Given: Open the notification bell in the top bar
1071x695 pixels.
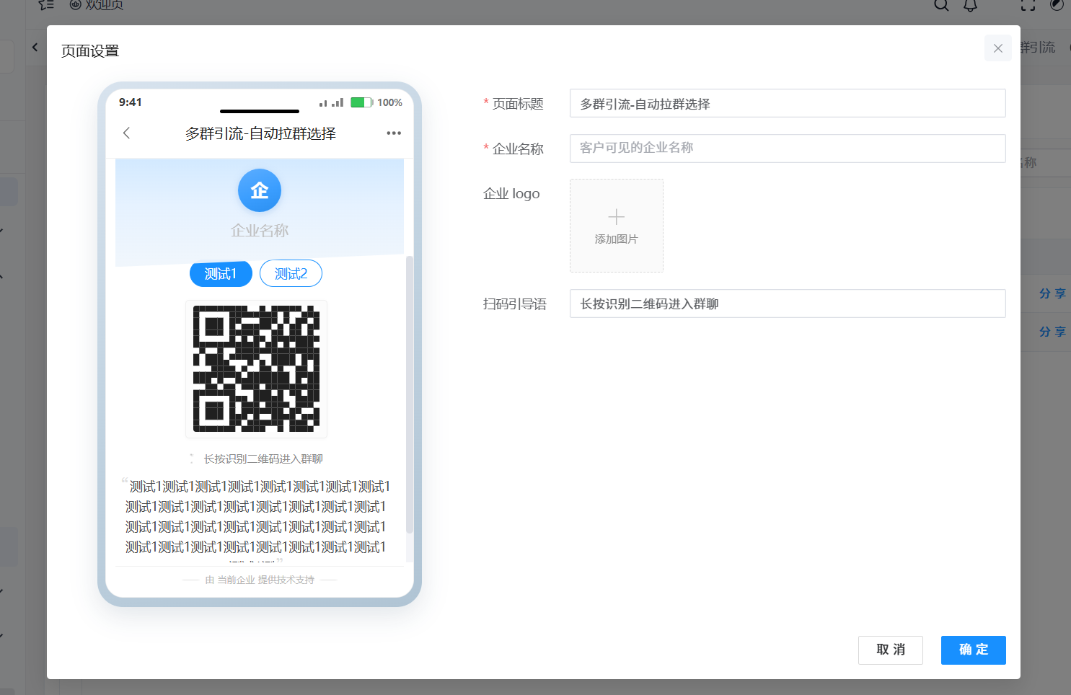Looking at the screenshot, I should tap(971, 5).
